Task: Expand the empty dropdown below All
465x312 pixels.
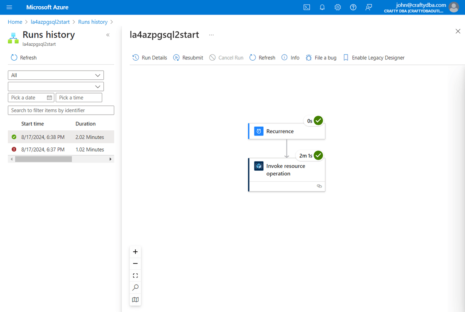Action: (56, 86)
